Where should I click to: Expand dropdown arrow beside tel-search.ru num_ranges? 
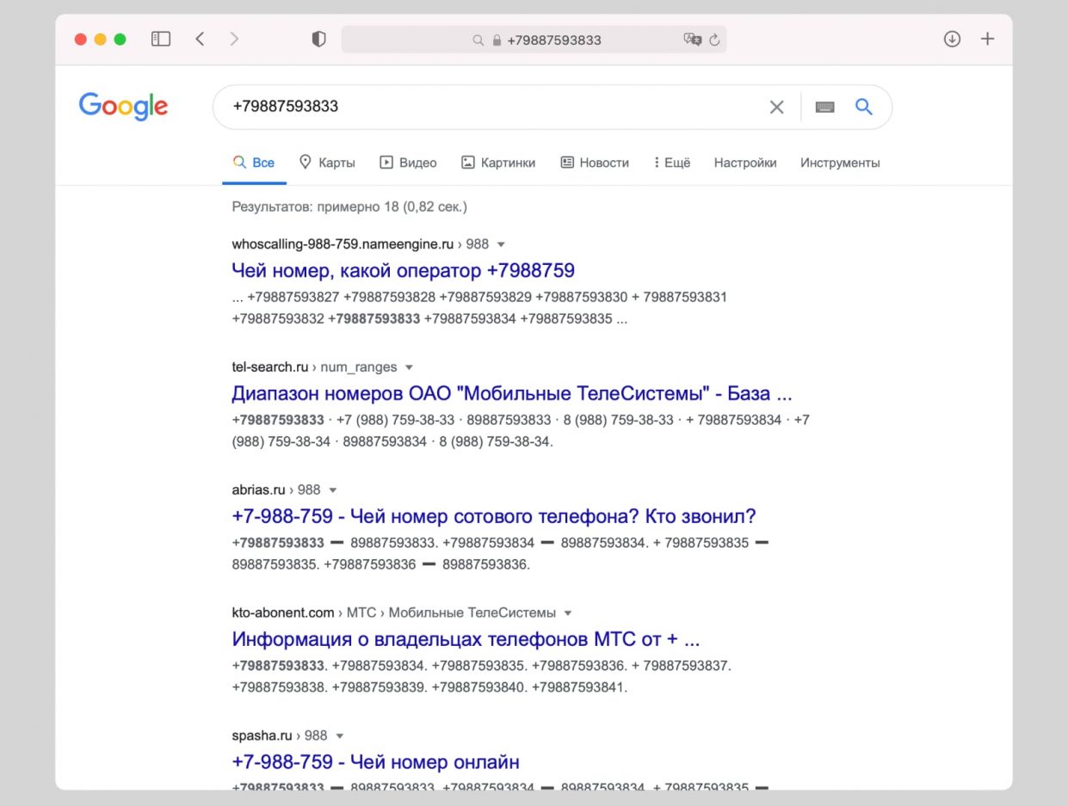tap(410, 368)
